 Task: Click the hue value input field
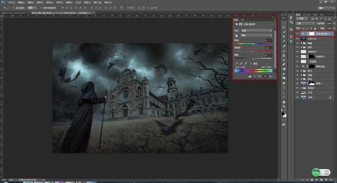pos(267,40)
